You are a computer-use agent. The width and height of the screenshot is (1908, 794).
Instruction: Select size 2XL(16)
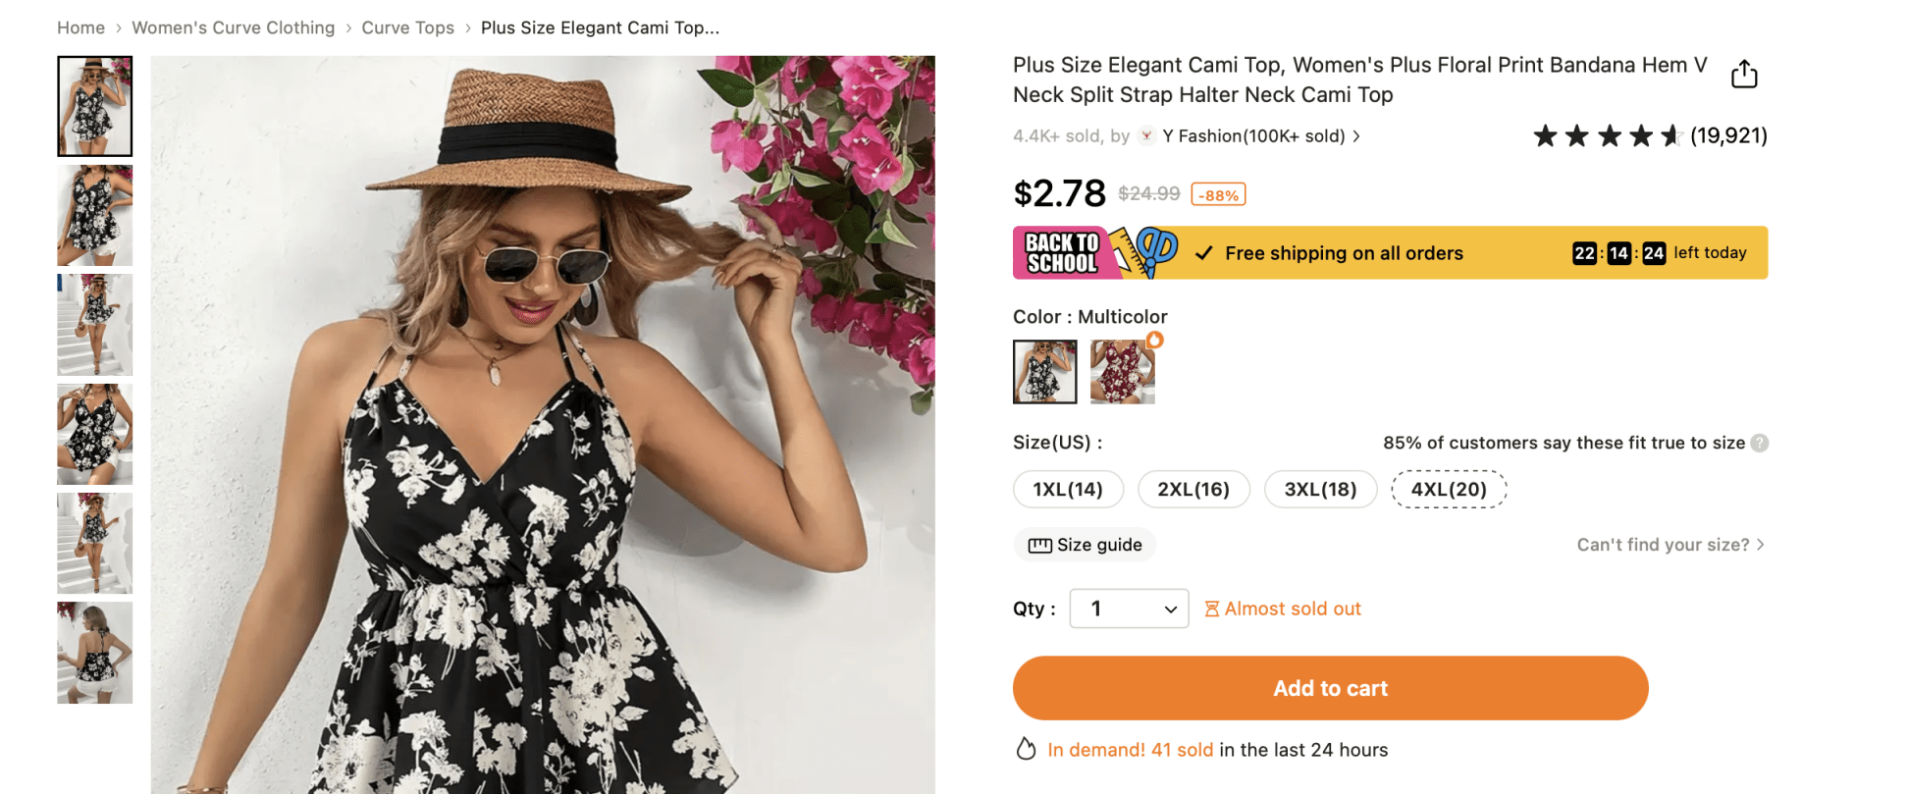point(1193,489)
